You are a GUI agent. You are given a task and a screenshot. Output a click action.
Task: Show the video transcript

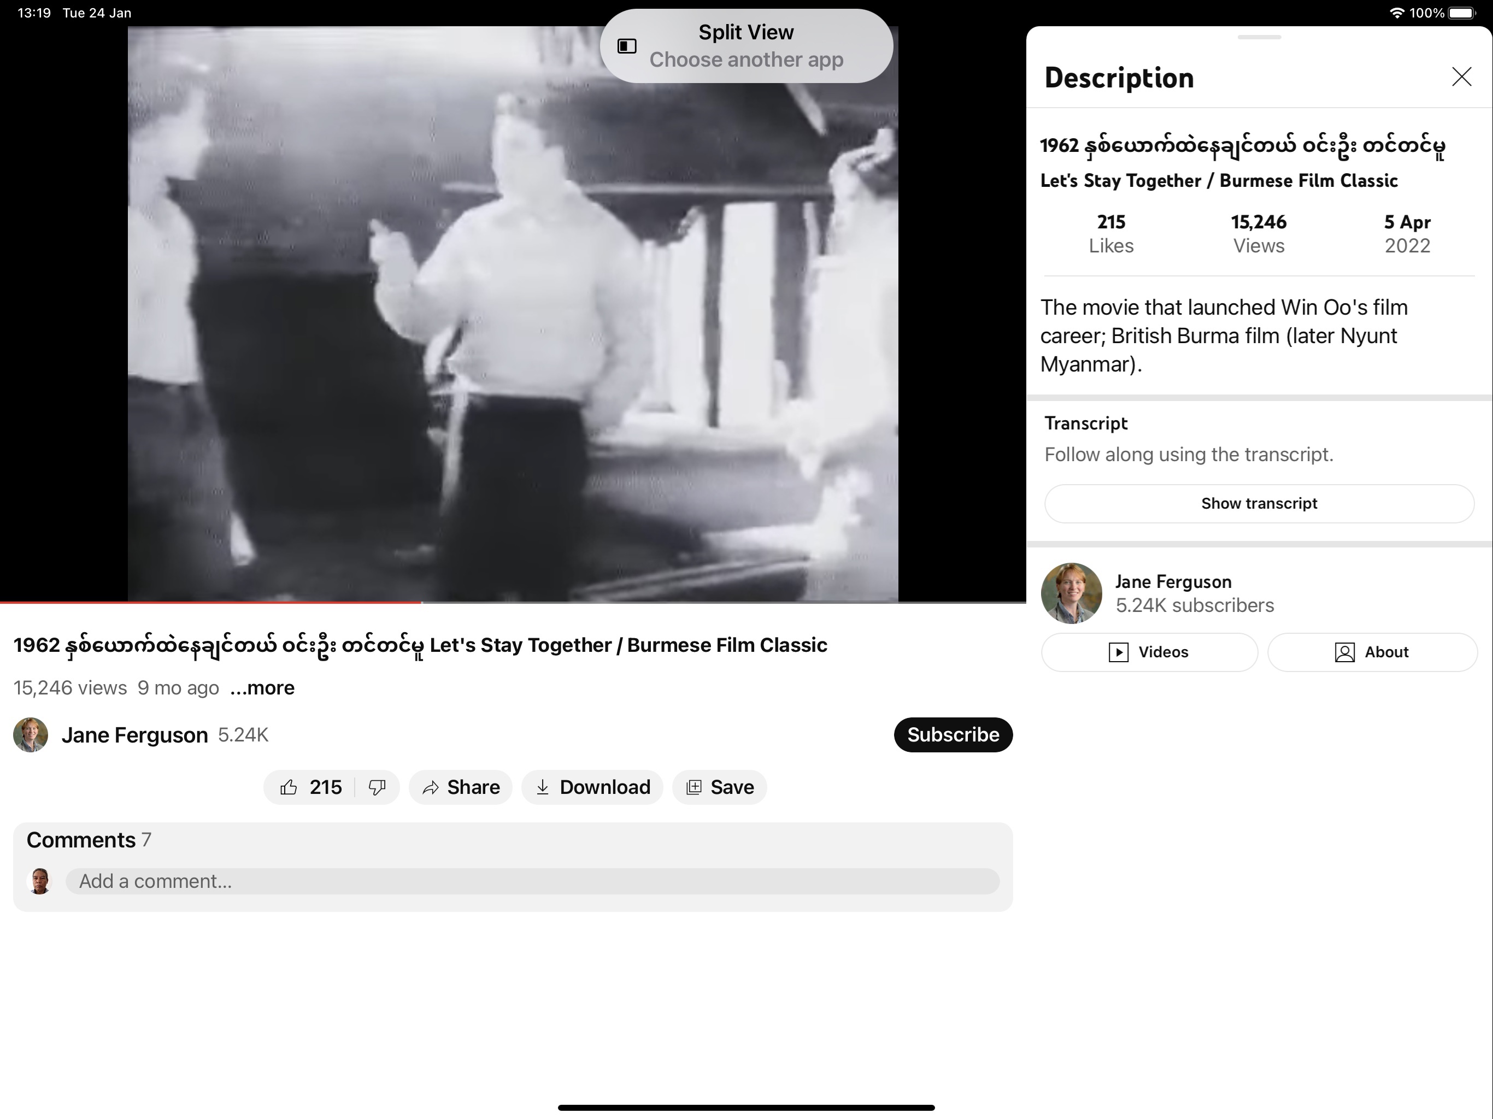point(1259,503)
